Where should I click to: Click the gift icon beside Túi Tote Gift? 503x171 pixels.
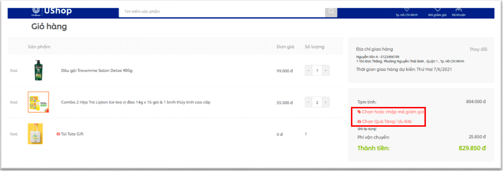[x=58, y=134]
